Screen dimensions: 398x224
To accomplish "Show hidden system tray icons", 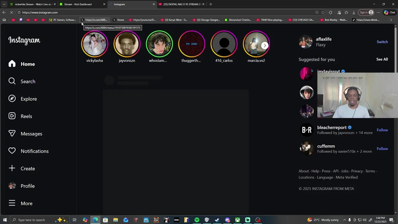I will click(x=345, y=220).
